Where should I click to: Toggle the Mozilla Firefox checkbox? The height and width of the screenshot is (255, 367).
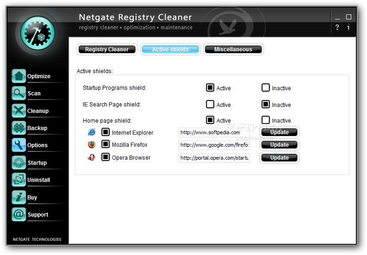(x=106, y=144)
